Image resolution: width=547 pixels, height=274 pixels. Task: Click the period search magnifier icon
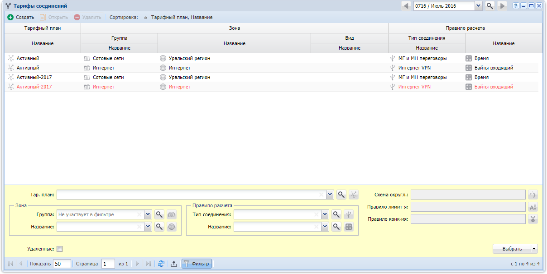coord(489,6)
